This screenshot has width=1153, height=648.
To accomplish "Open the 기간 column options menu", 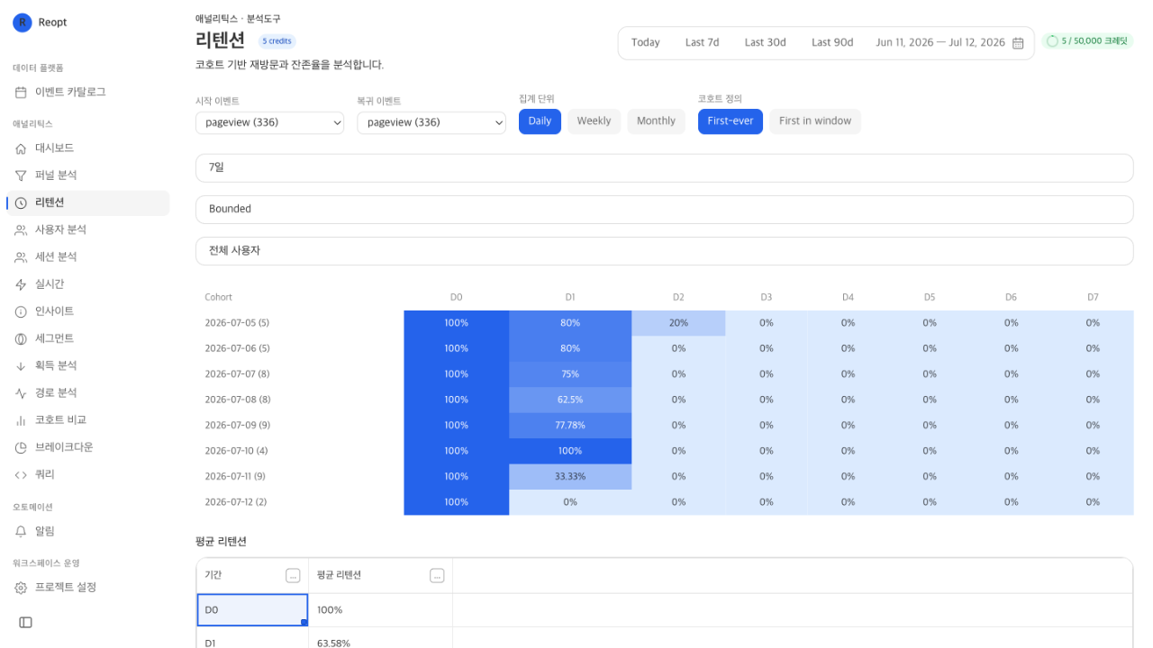I will (x=293, y=576).
